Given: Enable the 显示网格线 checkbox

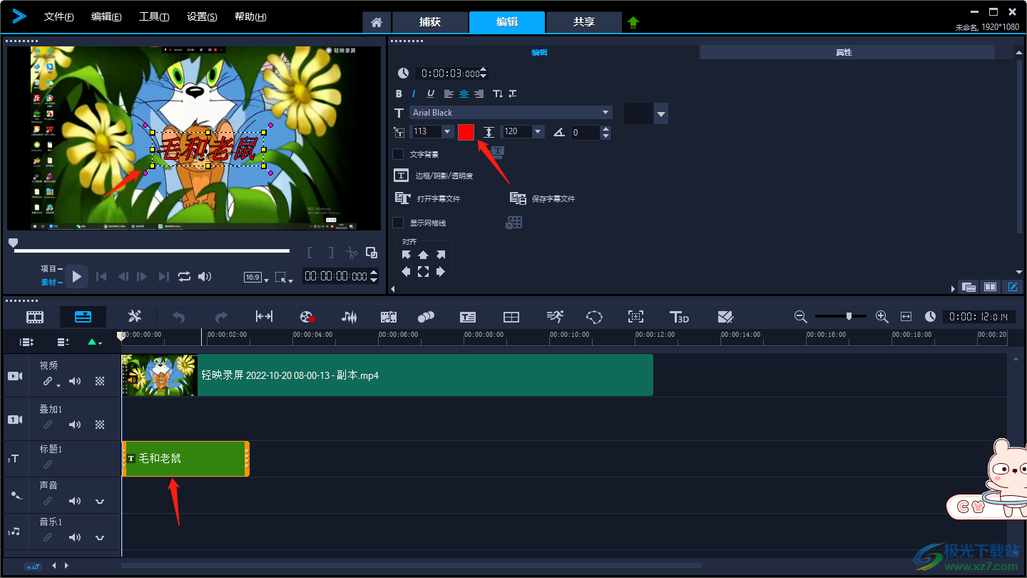Looking at the screenshot, I should pos(398,223).
